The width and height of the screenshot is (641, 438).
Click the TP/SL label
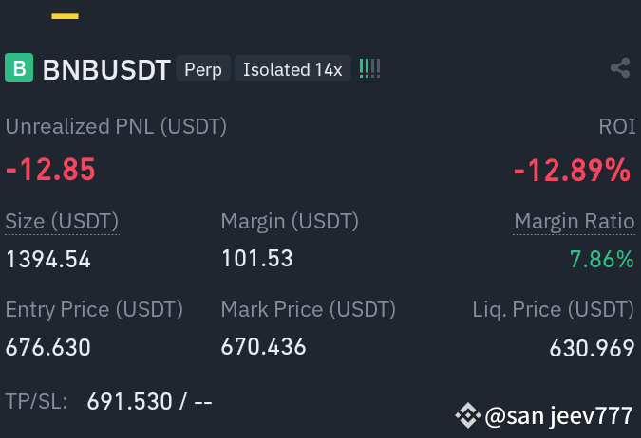pos(36,401)
